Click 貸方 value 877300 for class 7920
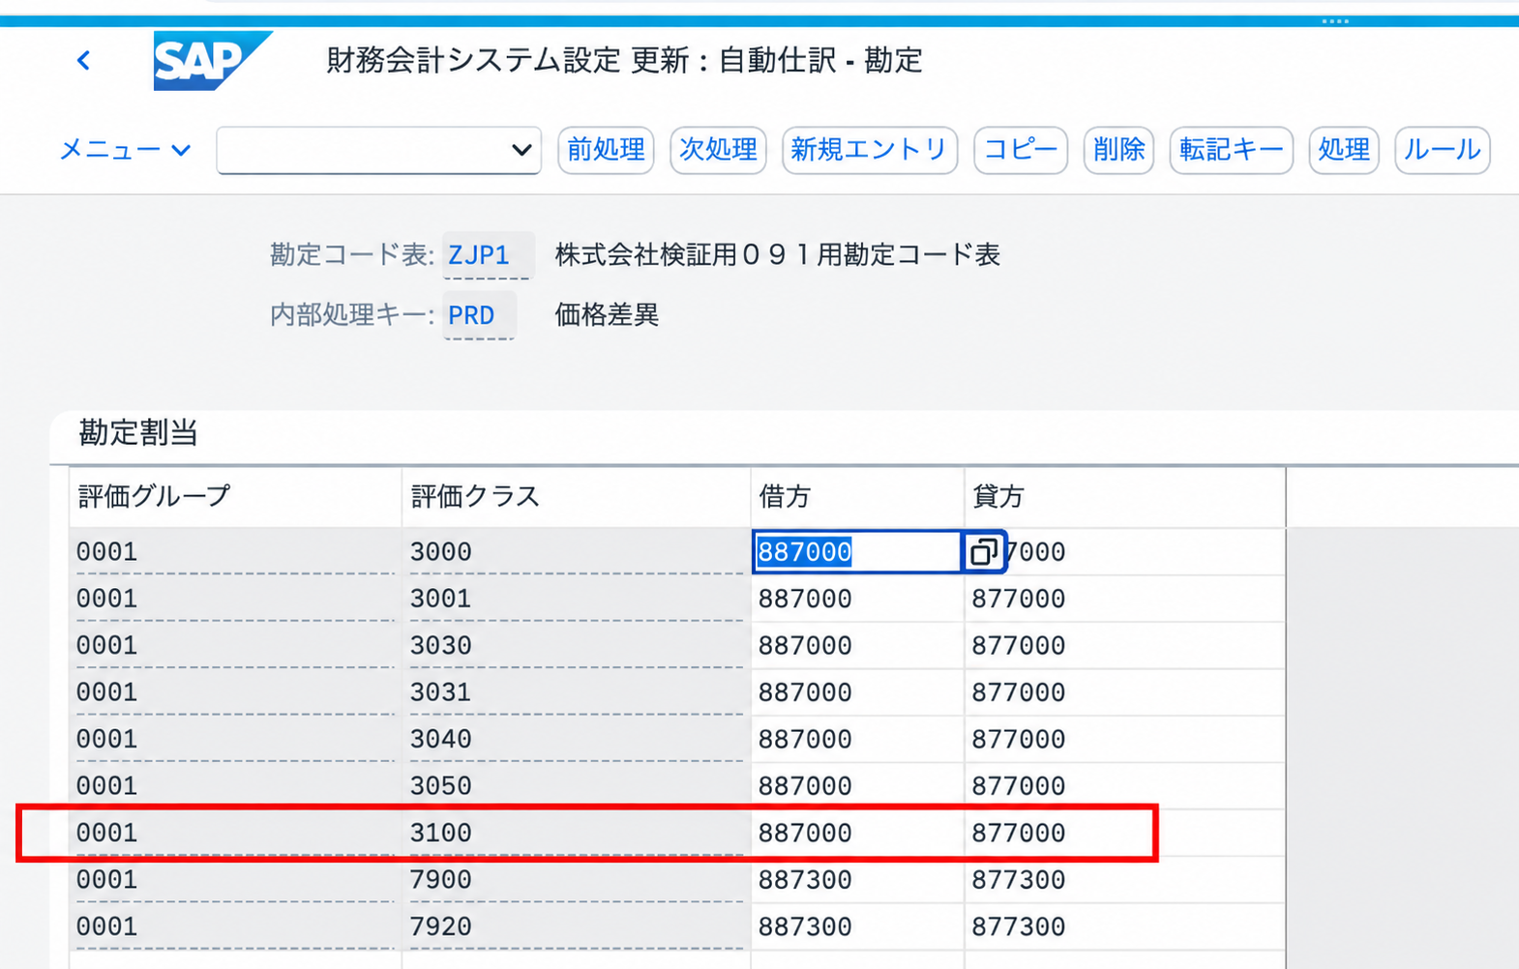The width and height of the screenshot is (1519, 969). tap(1019, 927)
